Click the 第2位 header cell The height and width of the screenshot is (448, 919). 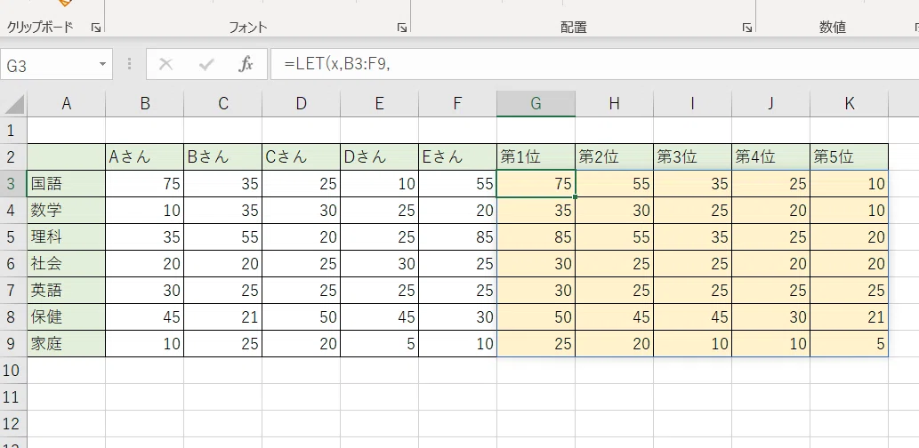[614, 157]
